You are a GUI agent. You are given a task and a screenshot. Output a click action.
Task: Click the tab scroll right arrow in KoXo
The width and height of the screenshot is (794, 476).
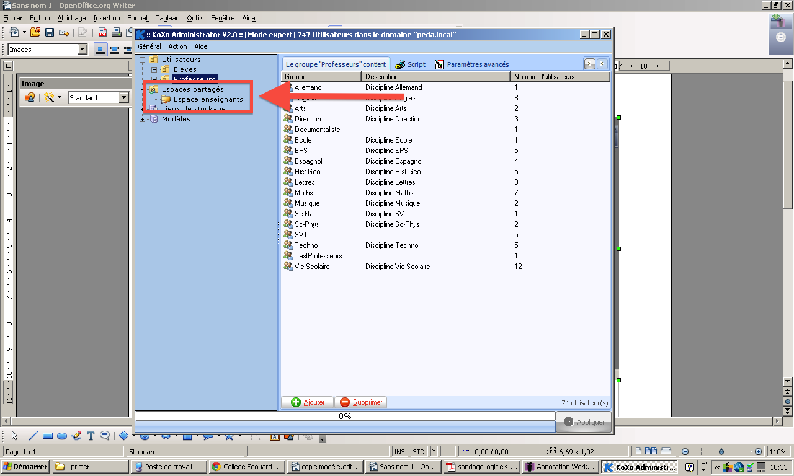602,63
